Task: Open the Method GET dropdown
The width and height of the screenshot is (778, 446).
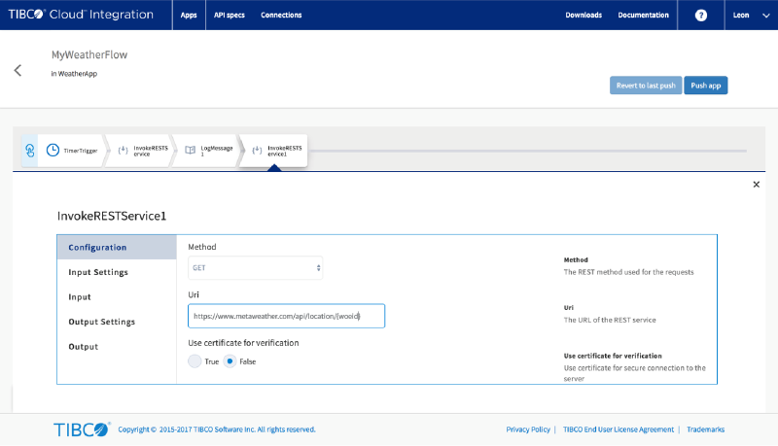Action: 255,268
